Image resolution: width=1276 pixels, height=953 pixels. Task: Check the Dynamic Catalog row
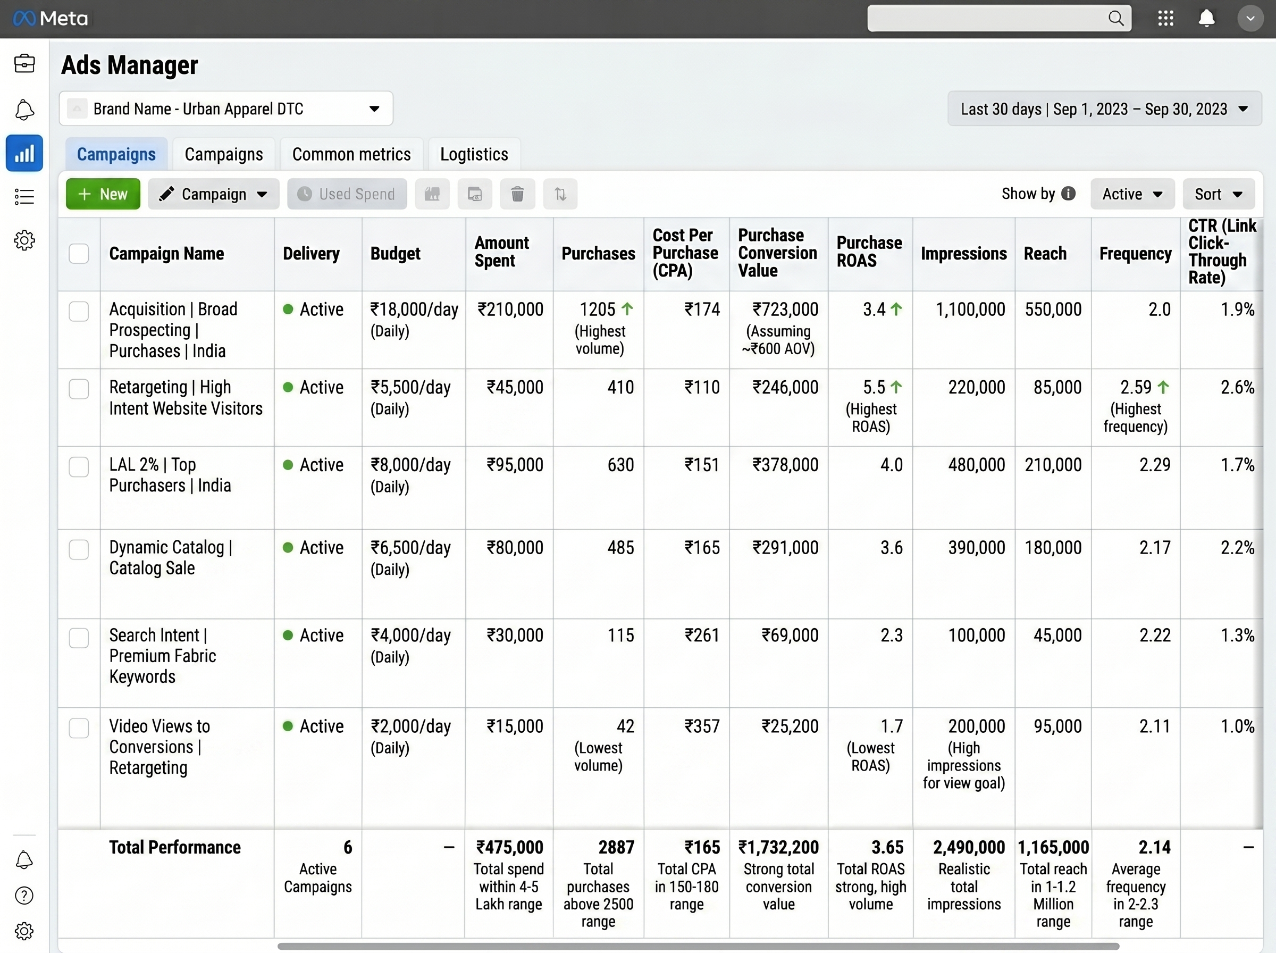click(x=79, y=549)
